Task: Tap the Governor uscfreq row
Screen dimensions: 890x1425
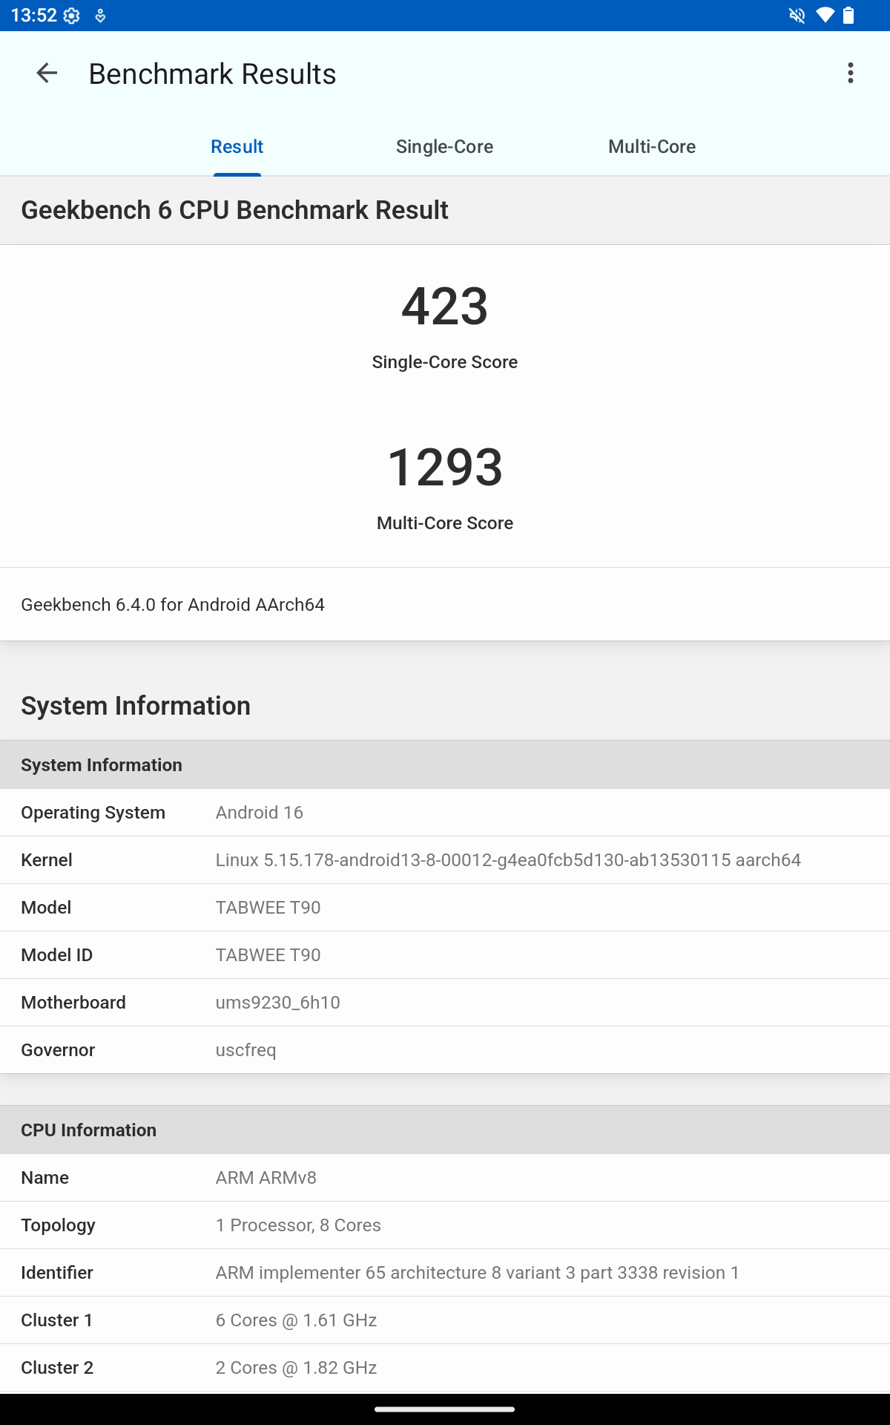Action: [x=444, y=1050]
